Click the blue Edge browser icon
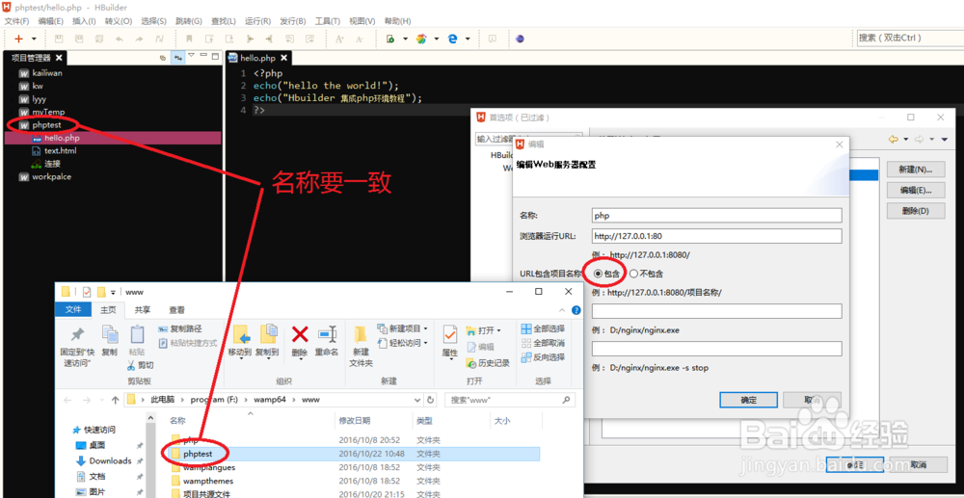 pyautogui.click(x=452, y=39)
